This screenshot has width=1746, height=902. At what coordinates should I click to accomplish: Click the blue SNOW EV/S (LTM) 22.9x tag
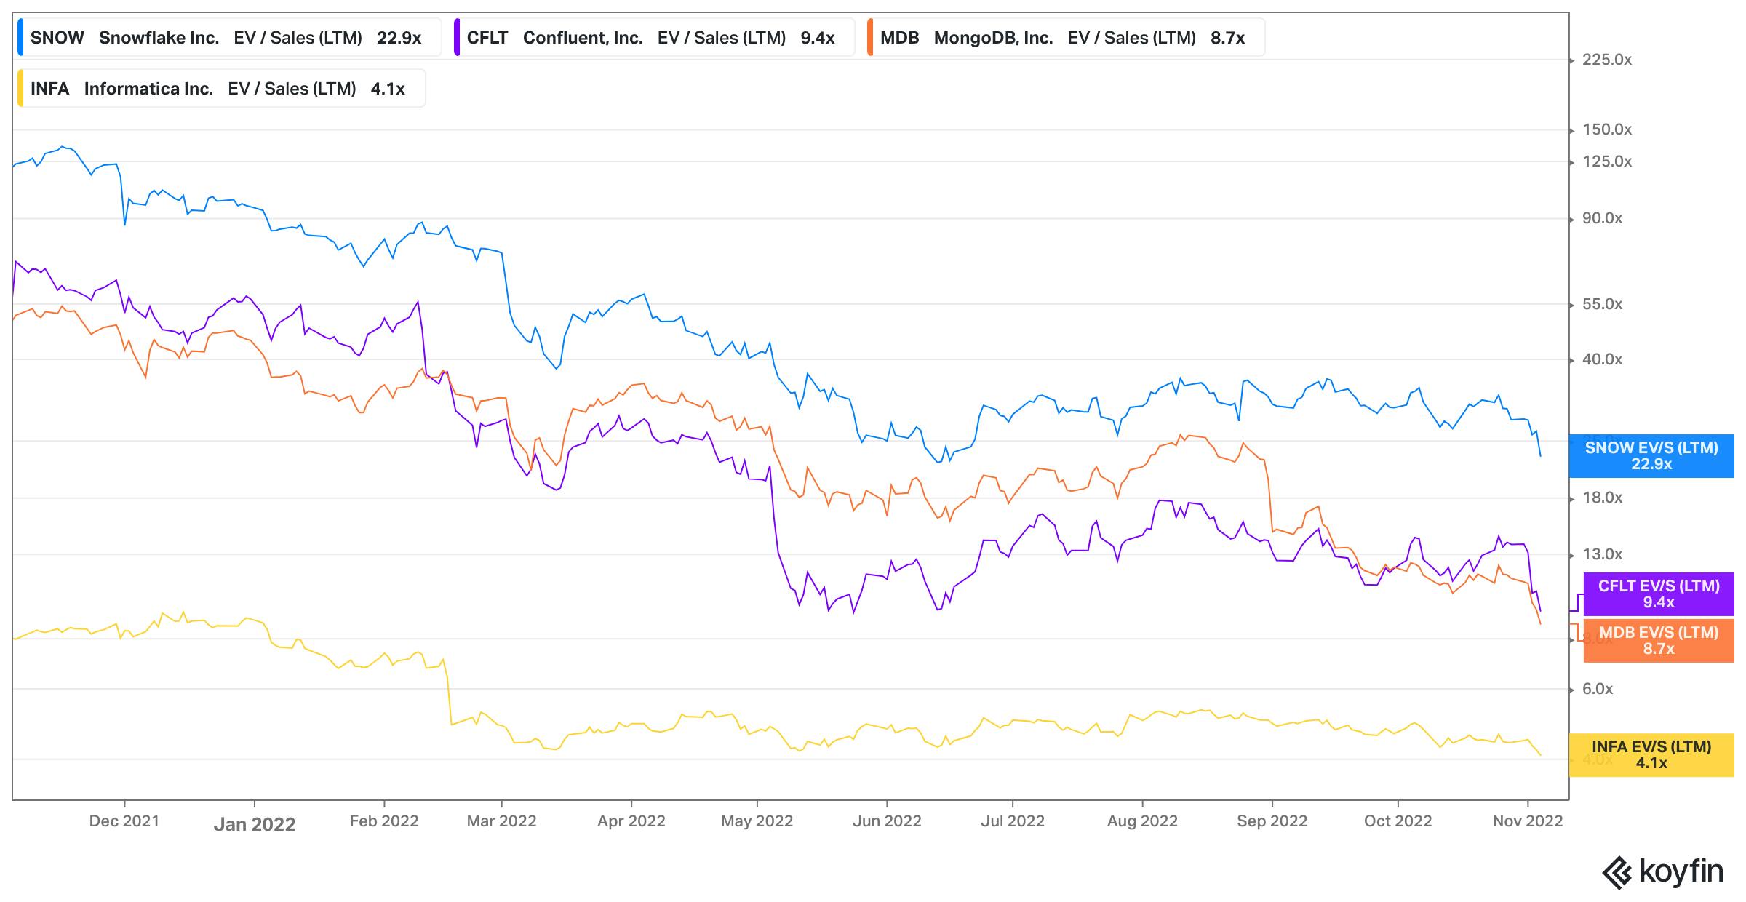click(1651, 456)
